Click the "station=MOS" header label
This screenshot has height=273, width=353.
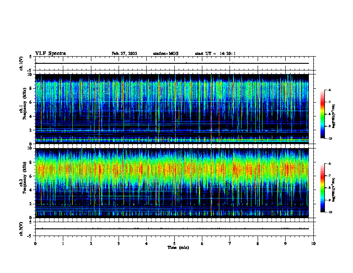[166, 54]
